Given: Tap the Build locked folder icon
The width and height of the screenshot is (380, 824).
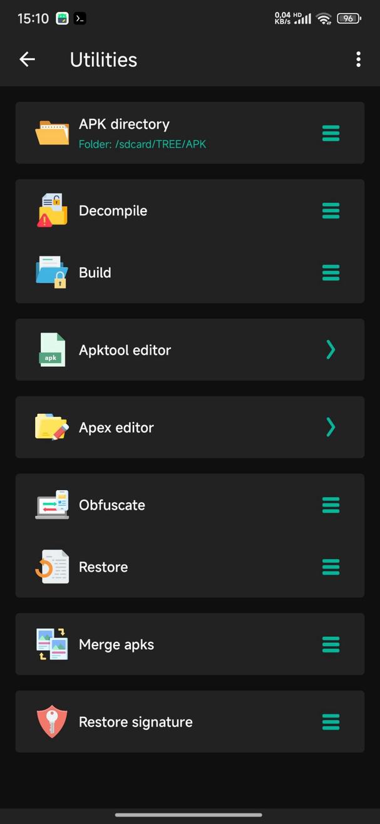Looking at the screenshot, I should (52, 272).
